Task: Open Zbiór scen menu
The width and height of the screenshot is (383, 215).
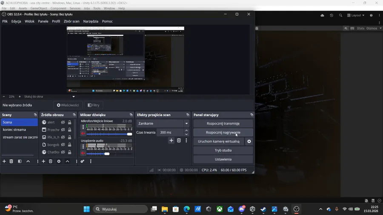Action: pyautogui.click(x=71, y=21)
